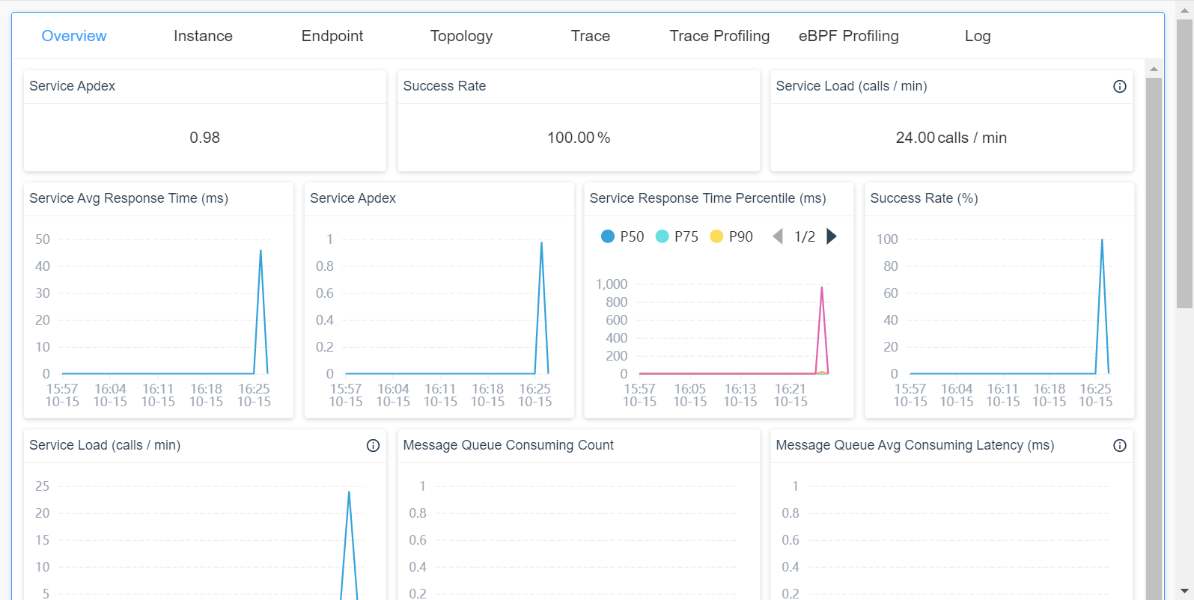The image size is (1194, 600).
Task: Click the page scrollbar down arrow
Action: [x=1184, y=592]
